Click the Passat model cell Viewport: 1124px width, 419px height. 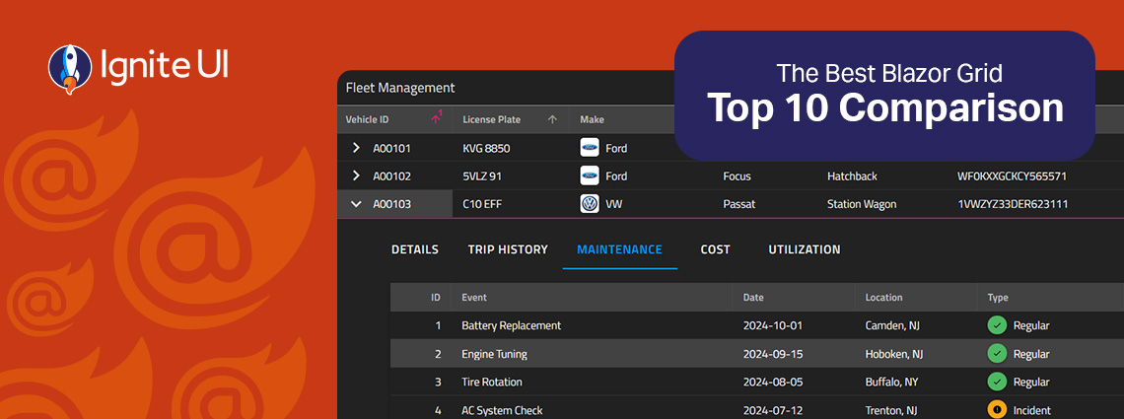(739, 204)
